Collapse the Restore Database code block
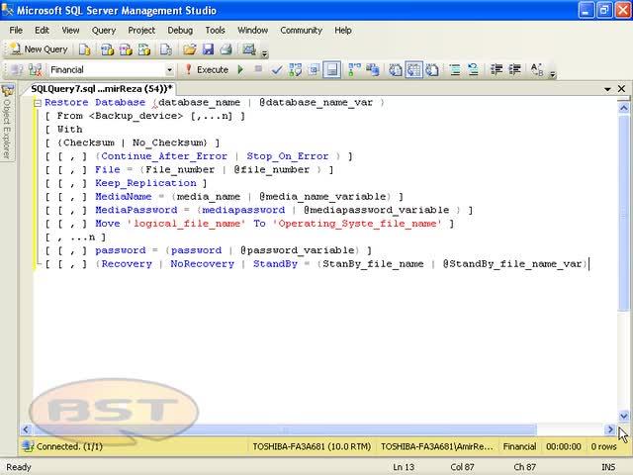Screen dimensions: 633x475 [x=38, y=103]
